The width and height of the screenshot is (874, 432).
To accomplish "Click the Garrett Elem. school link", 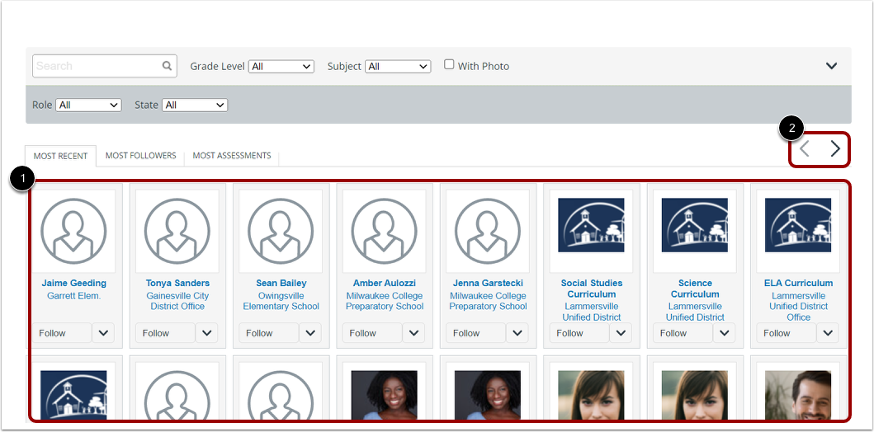I will [x=74, y=296].
